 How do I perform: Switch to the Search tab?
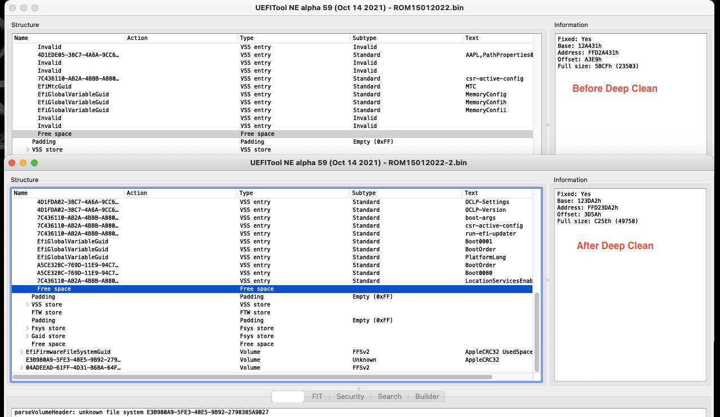click(389, 397)
